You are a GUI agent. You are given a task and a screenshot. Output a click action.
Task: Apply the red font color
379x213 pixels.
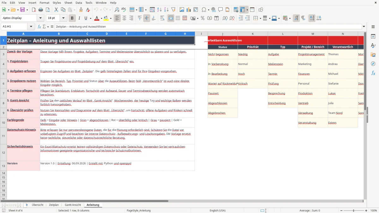[97, 18]
